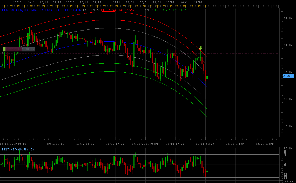Select the BELTIME(AUD/JPY,5) subchart label
Image resolution: width=296 pixels, height=183 pixels.
click(18, 149)
